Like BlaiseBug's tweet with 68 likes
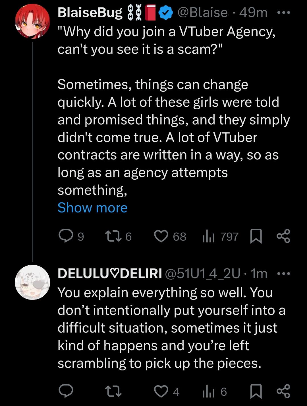The height and width of the screenshot is (406, 307). [x=161, y=236]
